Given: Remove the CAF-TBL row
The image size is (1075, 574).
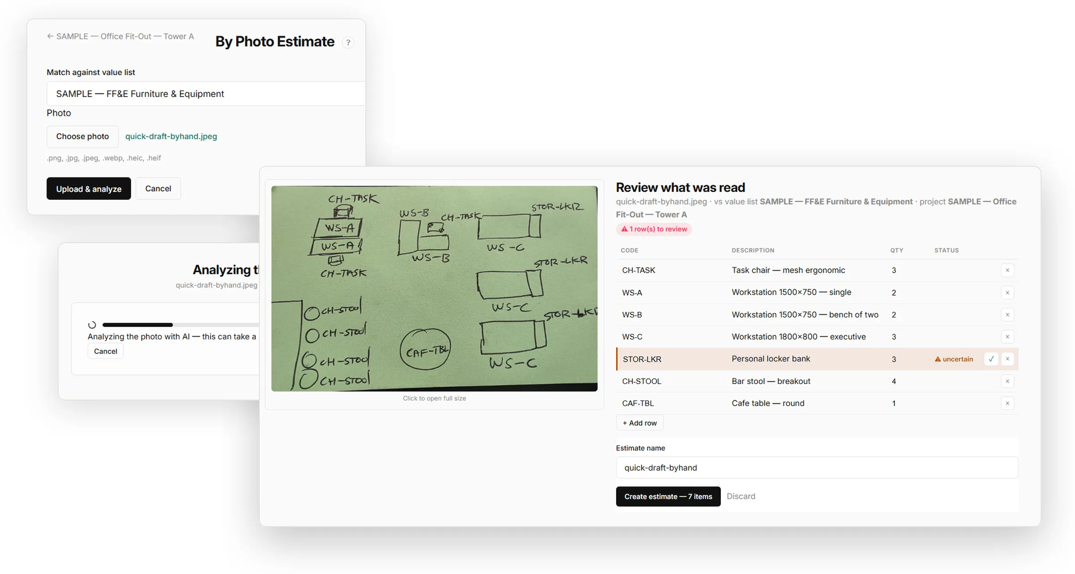Looking at the screenshot, I should click(x=1007, y=403).
